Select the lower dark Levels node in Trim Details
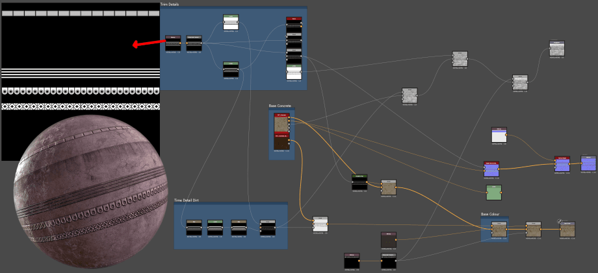 tap(231, 69)
